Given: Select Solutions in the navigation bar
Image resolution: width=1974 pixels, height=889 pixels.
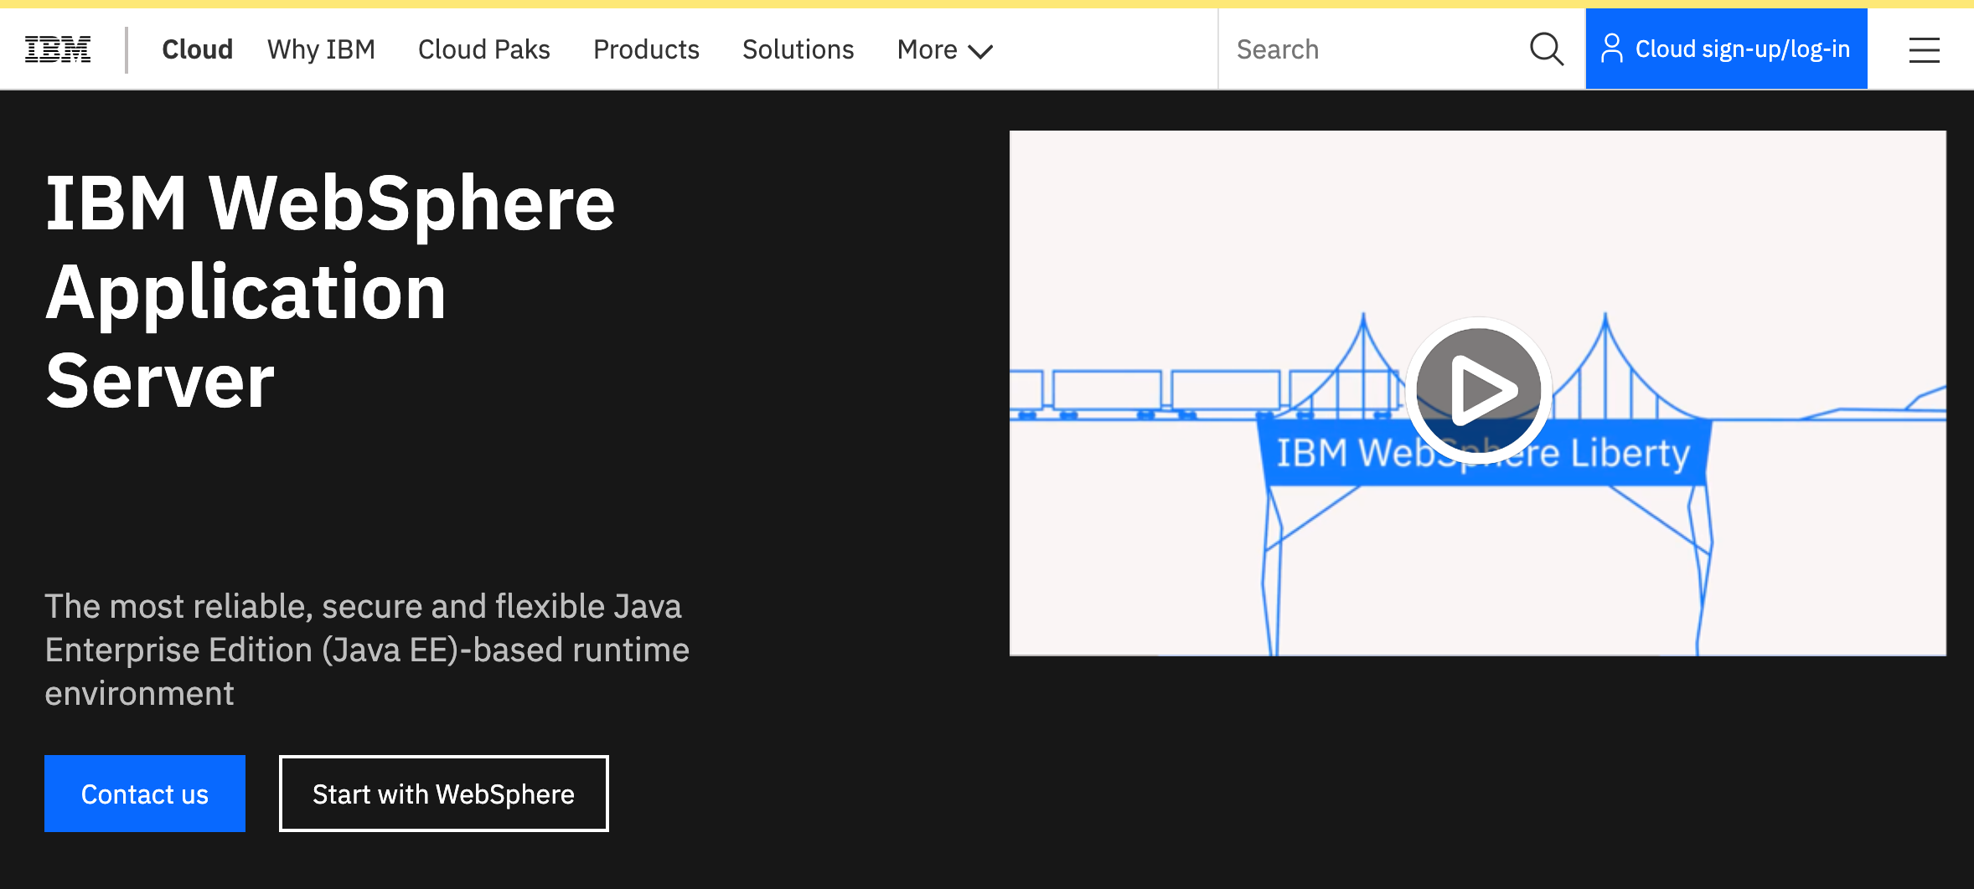Looking at the screenshot, I should [798, 50].
